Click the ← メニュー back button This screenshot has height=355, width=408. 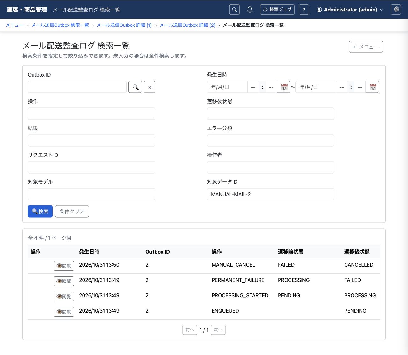(x=366, y=47)
